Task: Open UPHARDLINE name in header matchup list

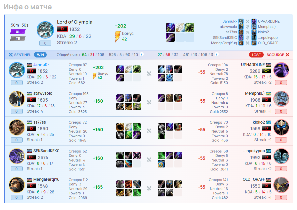Action: (x=269, y=21)
